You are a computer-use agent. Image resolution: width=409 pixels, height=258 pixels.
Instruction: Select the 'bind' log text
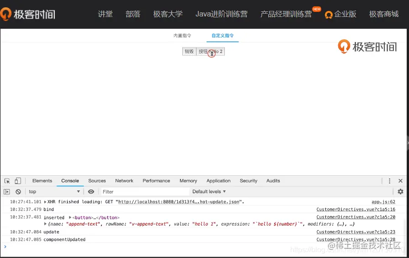48,210
